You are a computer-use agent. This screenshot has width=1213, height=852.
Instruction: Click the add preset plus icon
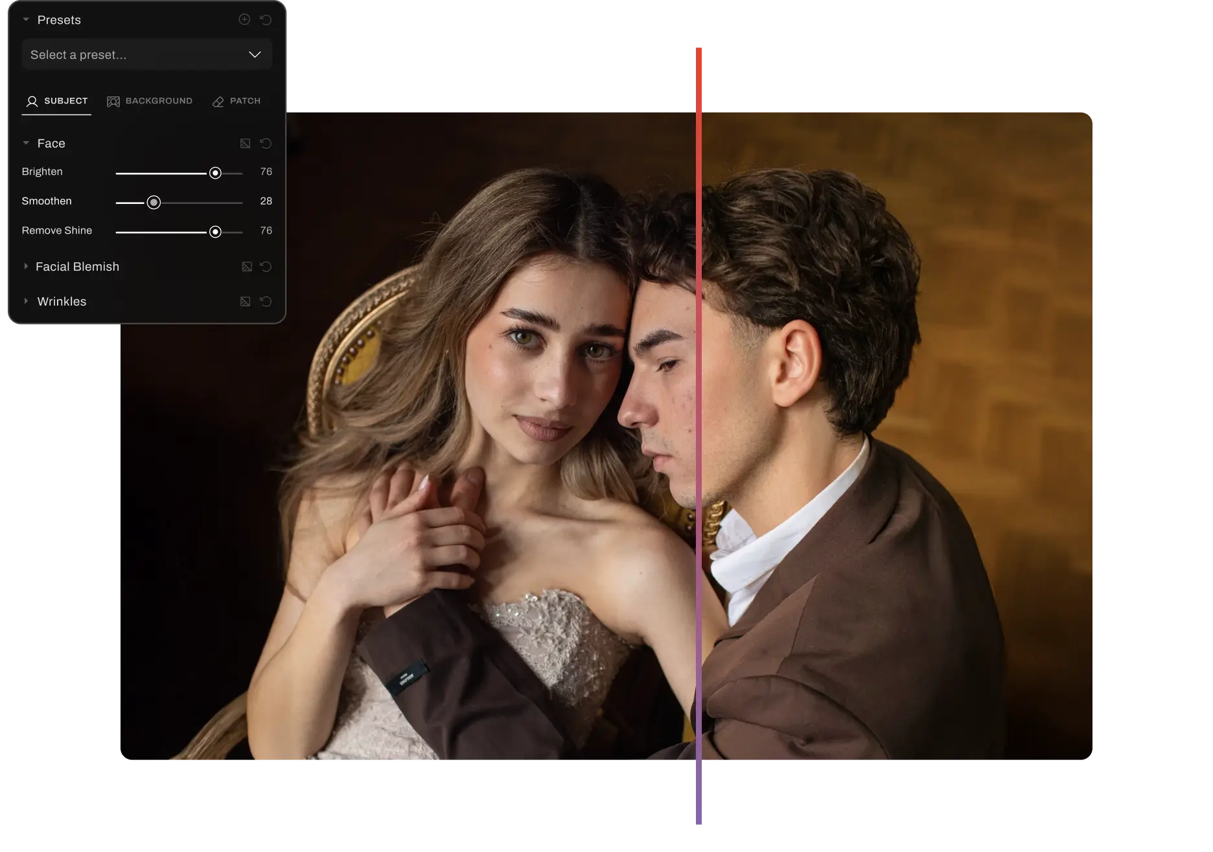[244, 19]
